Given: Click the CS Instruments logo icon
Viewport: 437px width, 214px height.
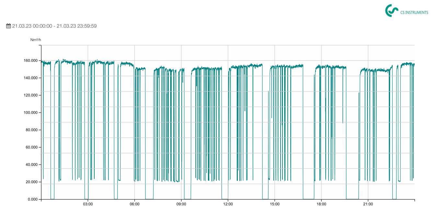Looking at the screenshot, I should (392, 11).
